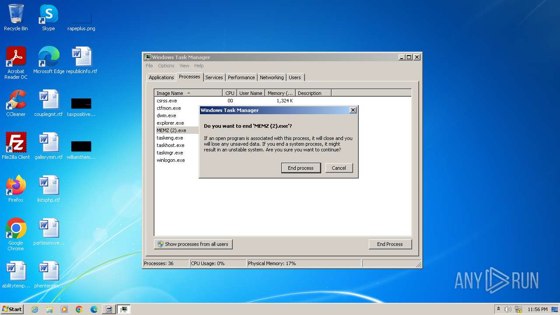Confirm with the End process dialog button
The image size is (560, 315).
[301, 168]
